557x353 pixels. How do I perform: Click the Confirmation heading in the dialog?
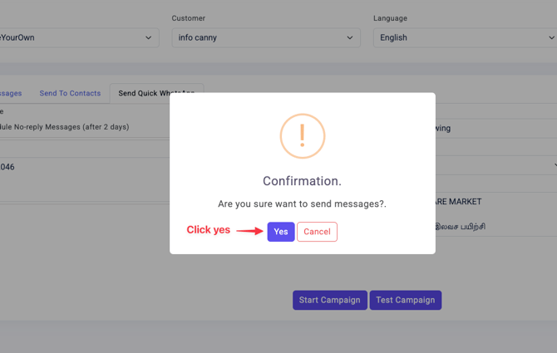coord(302,181)
